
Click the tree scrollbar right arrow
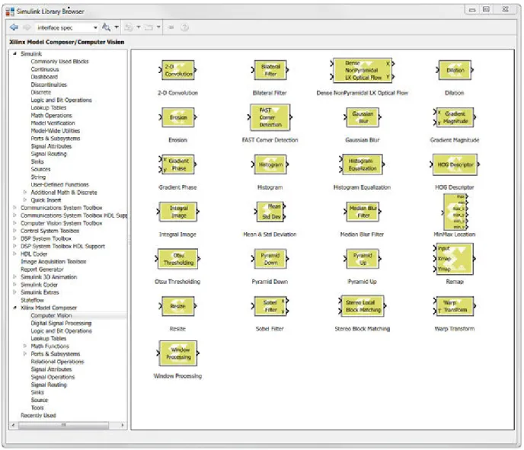(x=123, y=426)
